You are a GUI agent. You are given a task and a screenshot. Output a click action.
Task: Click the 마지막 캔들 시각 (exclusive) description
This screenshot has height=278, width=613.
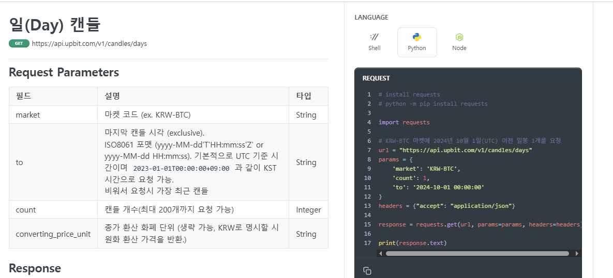155,133
